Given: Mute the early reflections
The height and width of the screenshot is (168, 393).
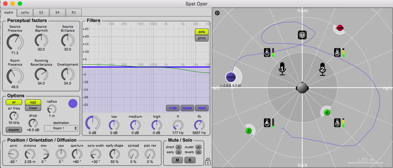Looking at the screenshot, I should [x=179, y=152].
